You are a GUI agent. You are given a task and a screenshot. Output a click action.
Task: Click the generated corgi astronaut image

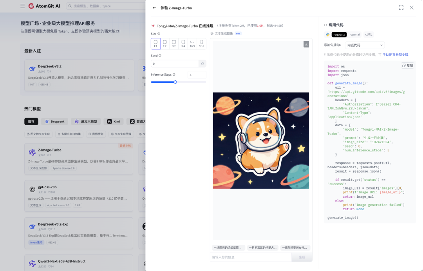(x=261, y=140)
